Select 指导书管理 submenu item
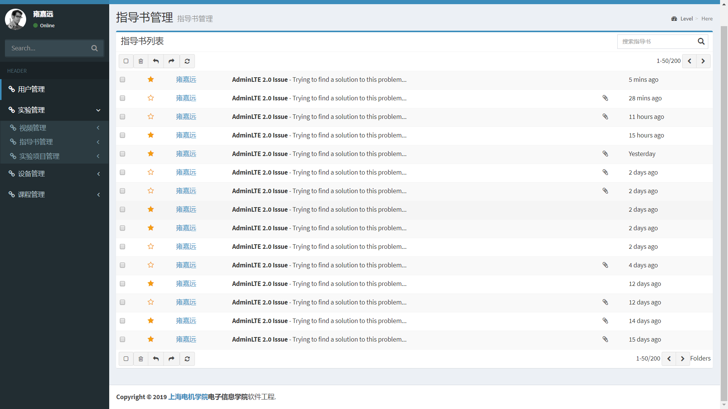728x409 pixels. [x=36, y=142]
